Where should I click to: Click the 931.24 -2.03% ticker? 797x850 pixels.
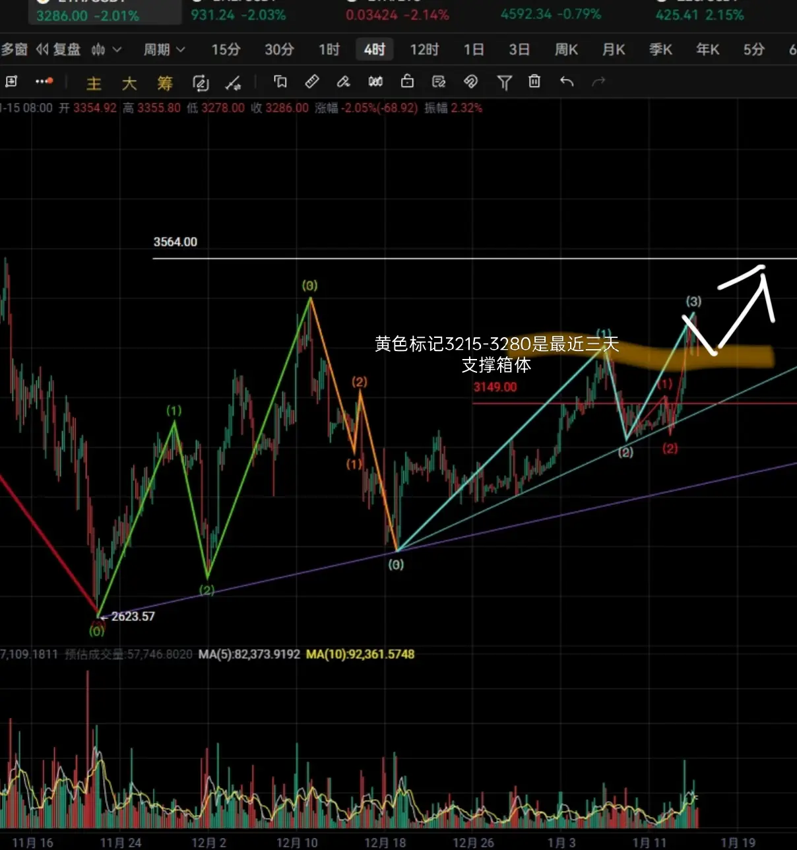(x=238, y=15)
